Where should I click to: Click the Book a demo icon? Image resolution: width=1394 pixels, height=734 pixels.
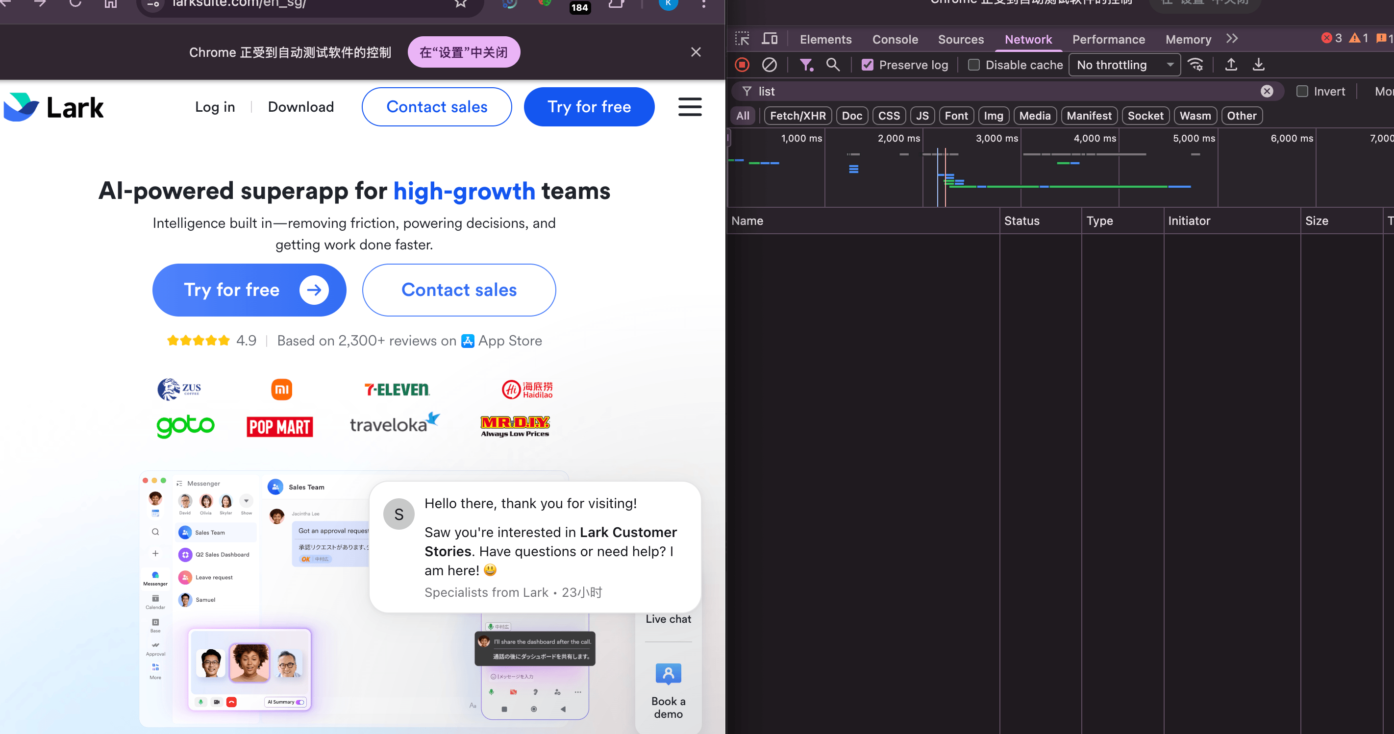668,674
